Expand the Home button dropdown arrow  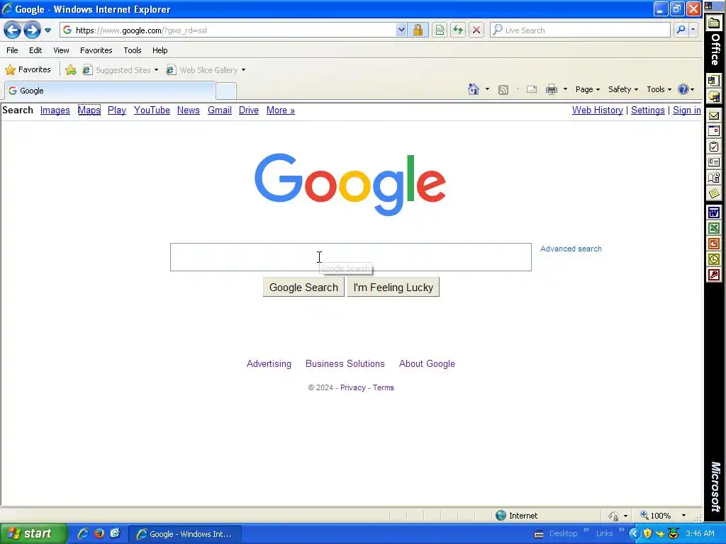[x=487, y=89]
